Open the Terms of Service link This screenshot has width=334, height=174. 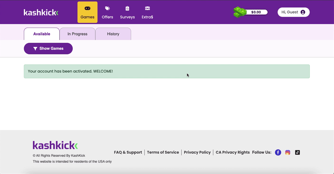click(163, 152)
